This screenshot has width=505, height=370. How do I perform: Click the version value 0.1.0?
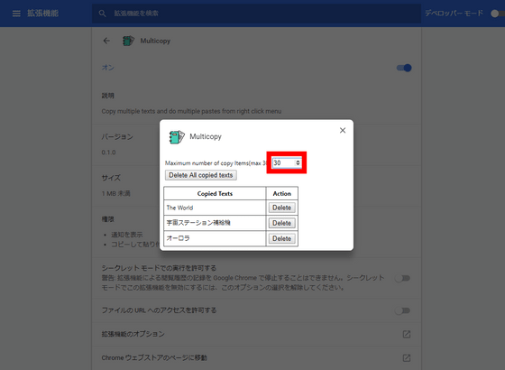108,153
